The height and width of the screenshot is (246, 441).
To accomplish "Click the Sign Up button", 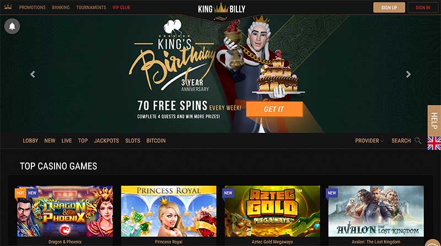I will pyautogui.click(x=389, y=8).
